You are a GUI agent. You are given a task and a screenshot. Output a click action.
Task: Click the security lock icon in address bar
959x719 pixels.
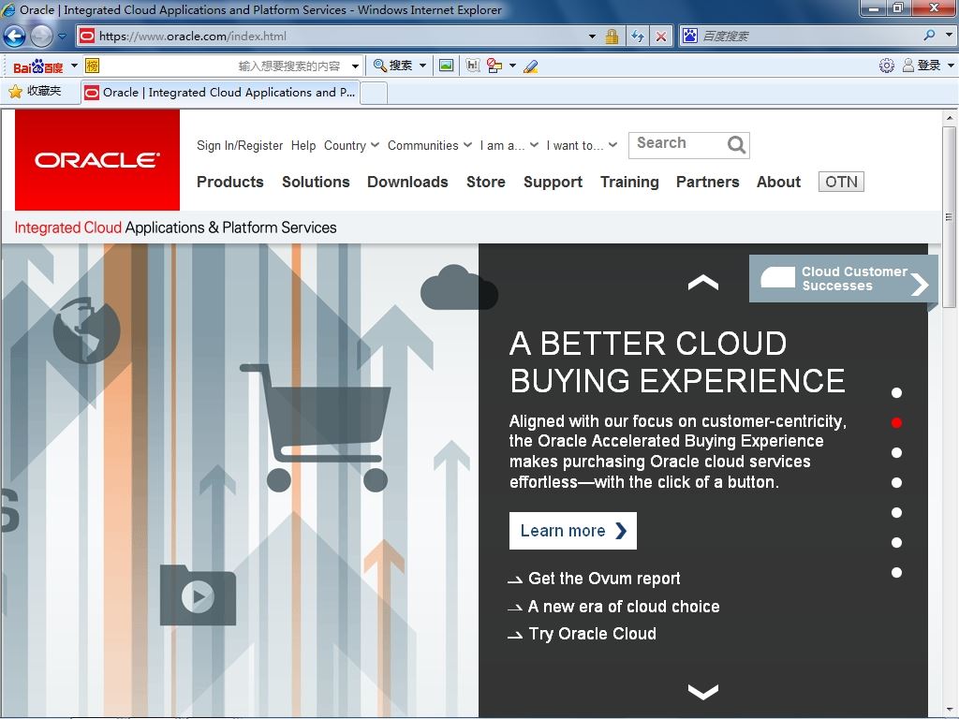click(612, 37)
